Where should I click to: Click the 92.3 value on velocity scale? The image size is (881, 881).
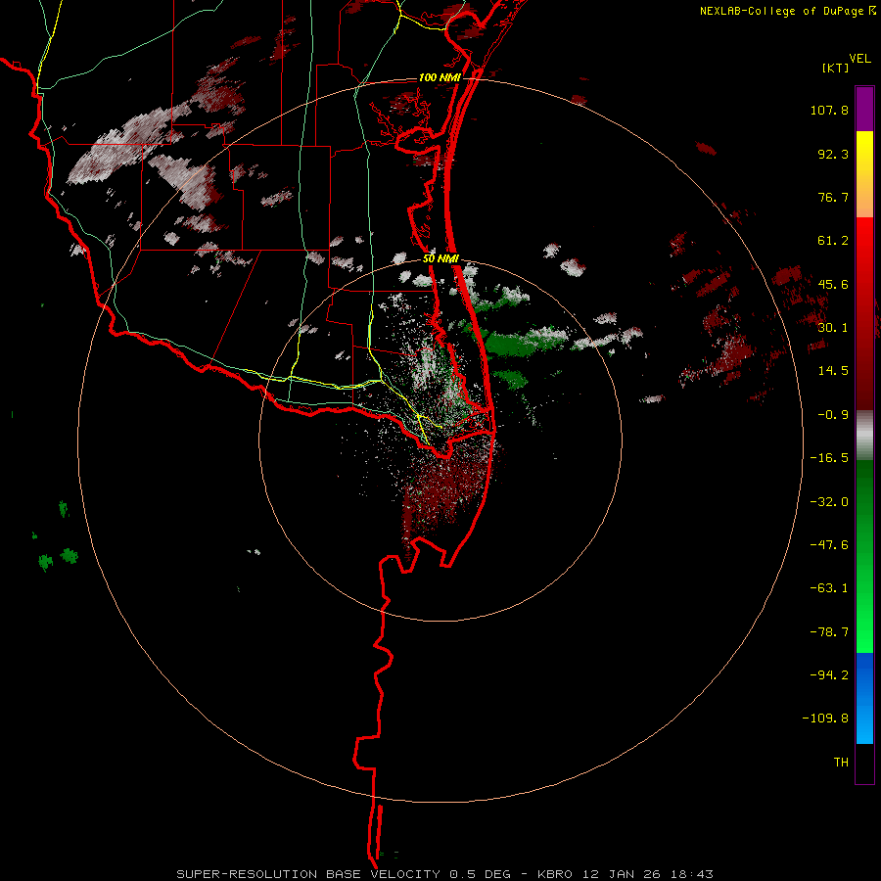(x=833, y=154)
